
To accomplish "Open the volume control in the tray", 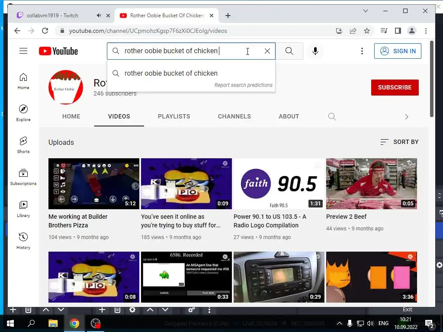I will [370, 323].
